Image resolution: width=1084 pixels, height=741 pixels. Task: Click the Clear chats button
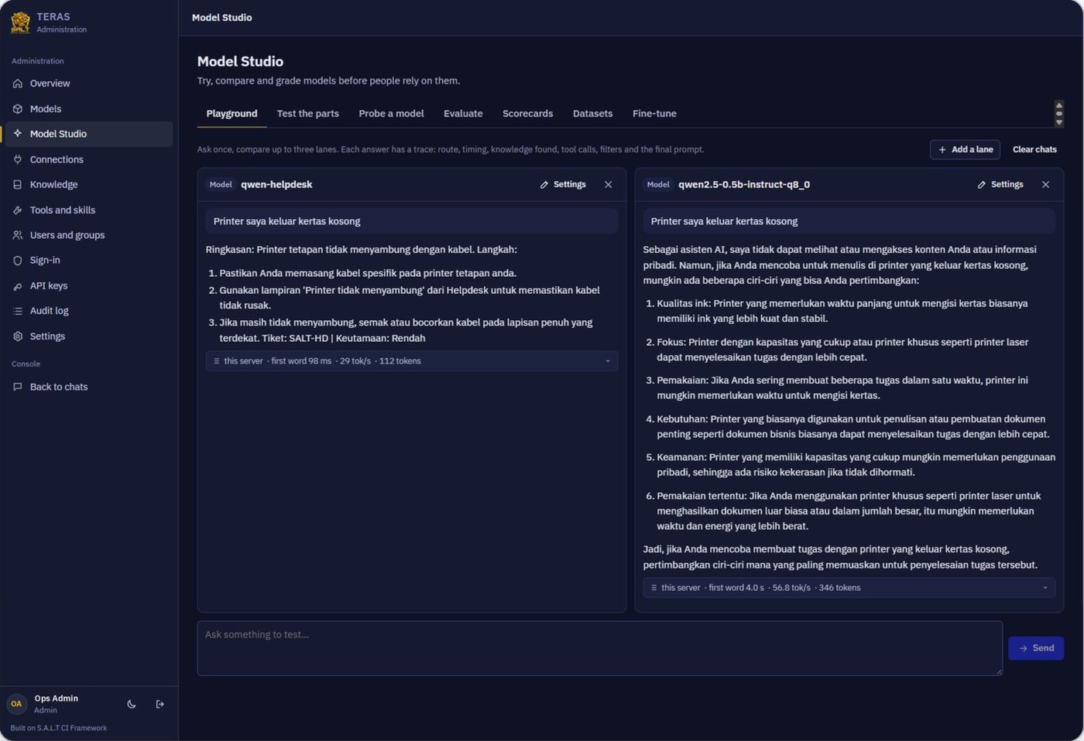coord(1034,149)
